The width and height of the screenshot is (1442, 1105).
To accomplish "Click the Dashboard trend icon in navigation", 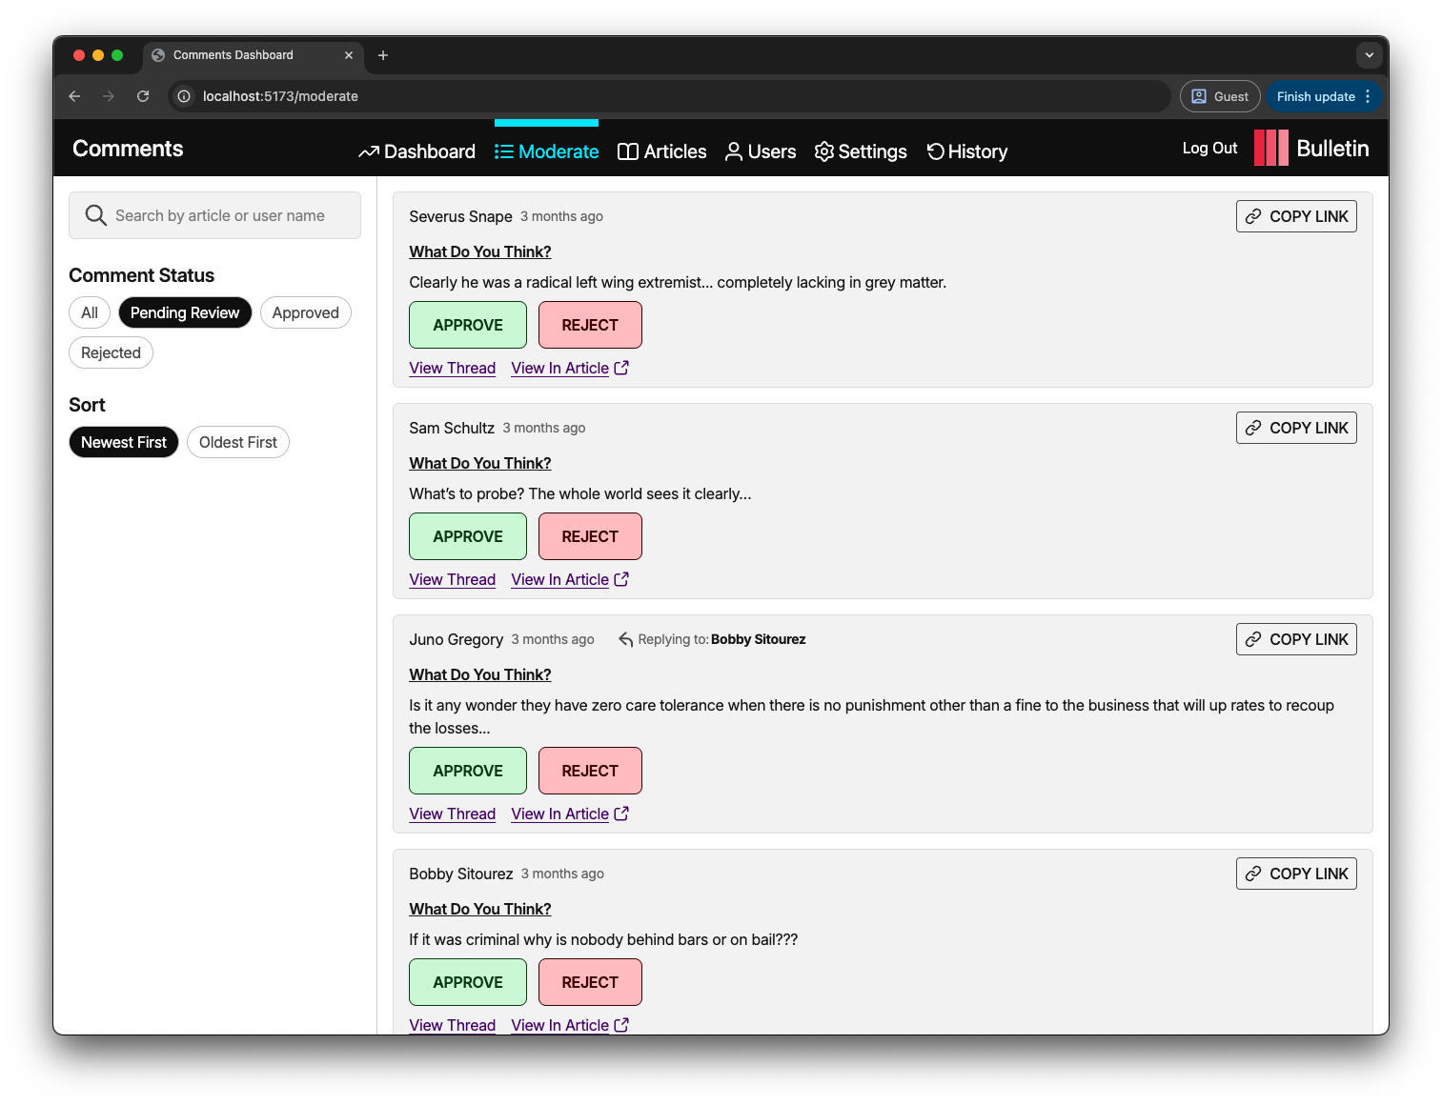I will pyautogui.click(x=369, y=152).
